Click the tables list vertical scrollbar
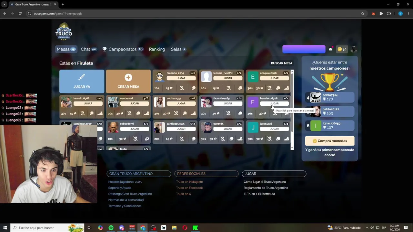Image resolution: width=413 pixels, height=232 pixels. (x=292, y=110)
